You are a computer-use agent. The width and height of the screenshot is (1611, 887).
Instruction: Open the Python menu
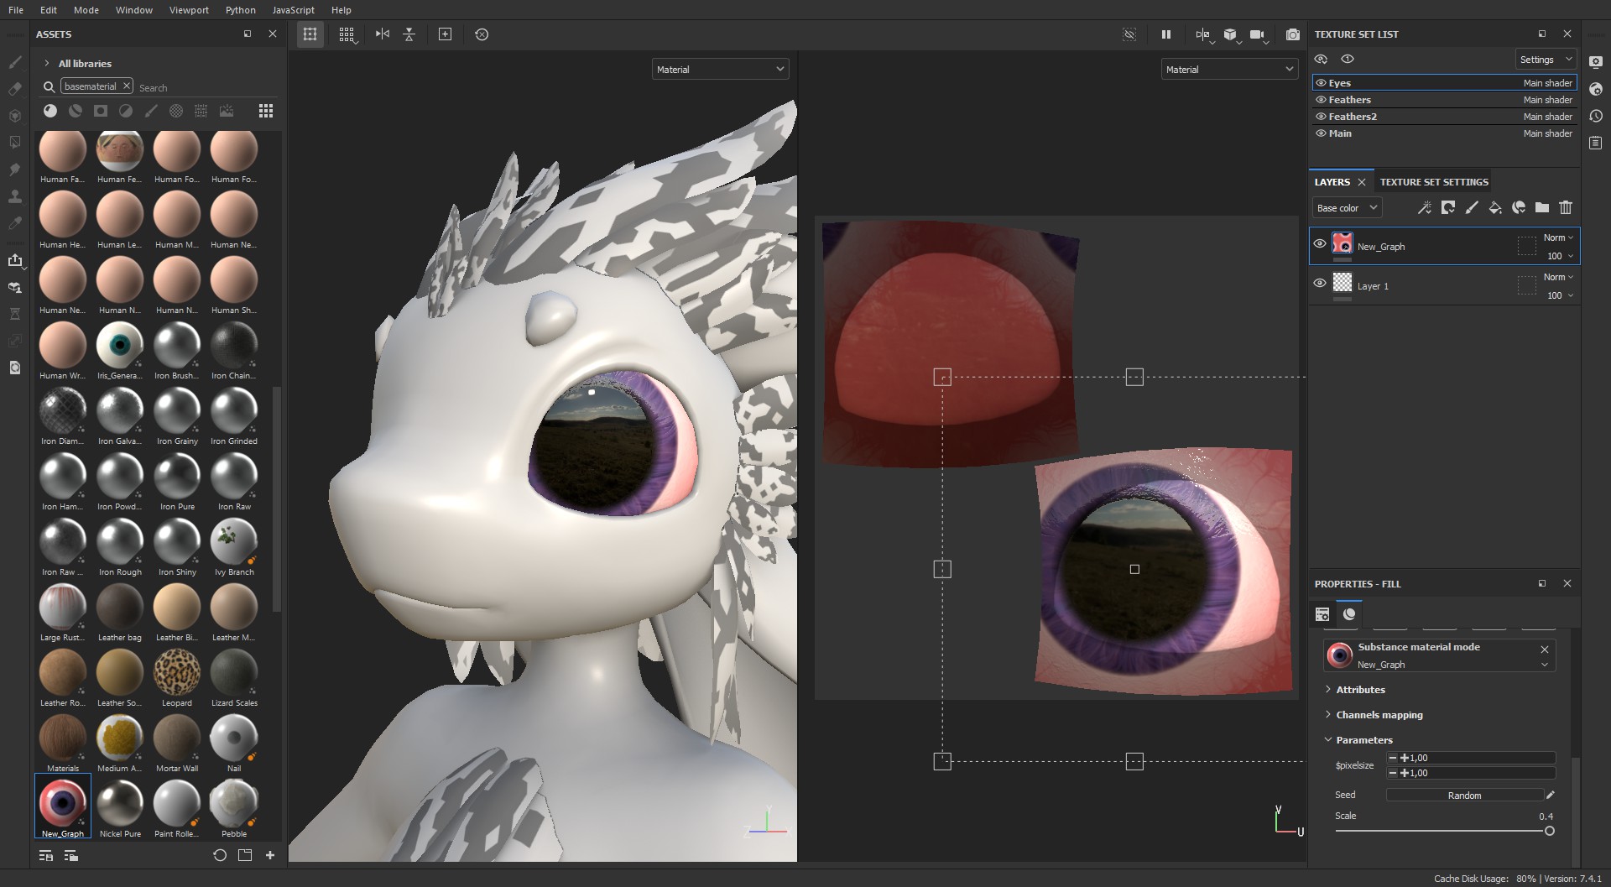pos(241,10)
